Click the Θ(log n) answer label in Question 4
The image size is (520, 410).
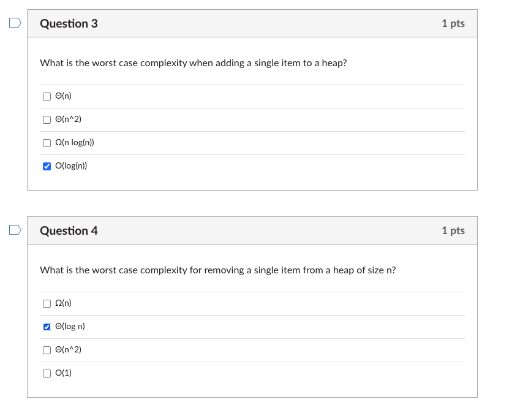[x=69, y=327]
